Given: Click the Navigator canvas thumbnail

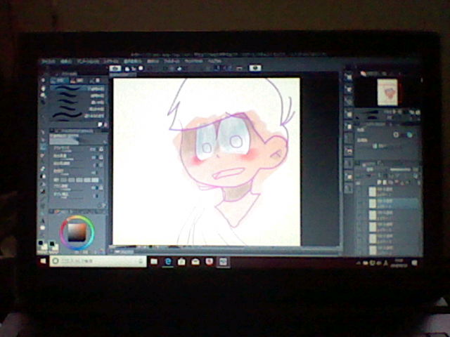Looking at the screenshot, I should 385,90.
